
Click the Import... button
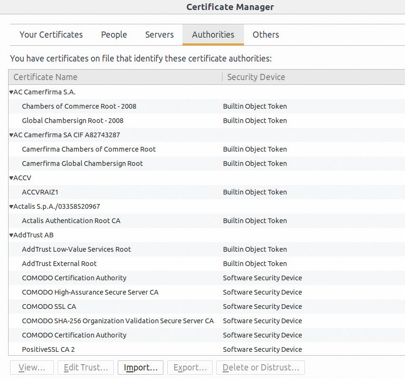[141, 368]
